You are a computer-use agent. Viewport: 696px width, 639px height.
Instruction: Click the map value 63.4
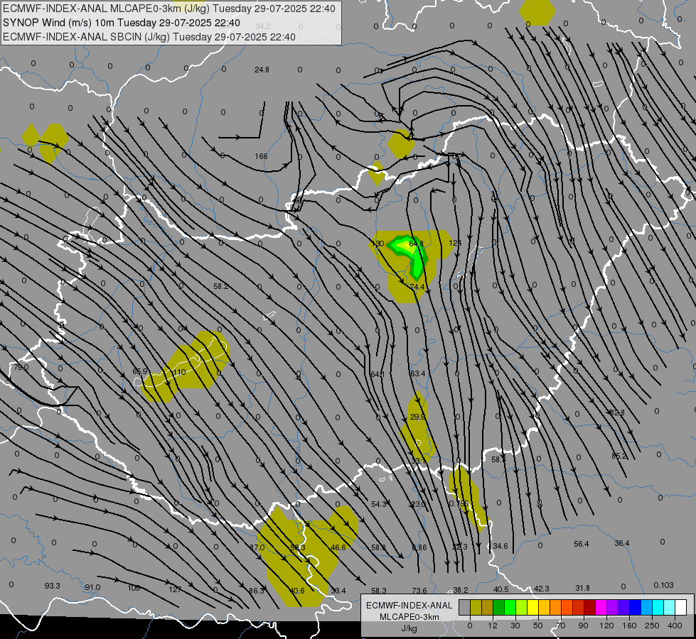[418, 373]
